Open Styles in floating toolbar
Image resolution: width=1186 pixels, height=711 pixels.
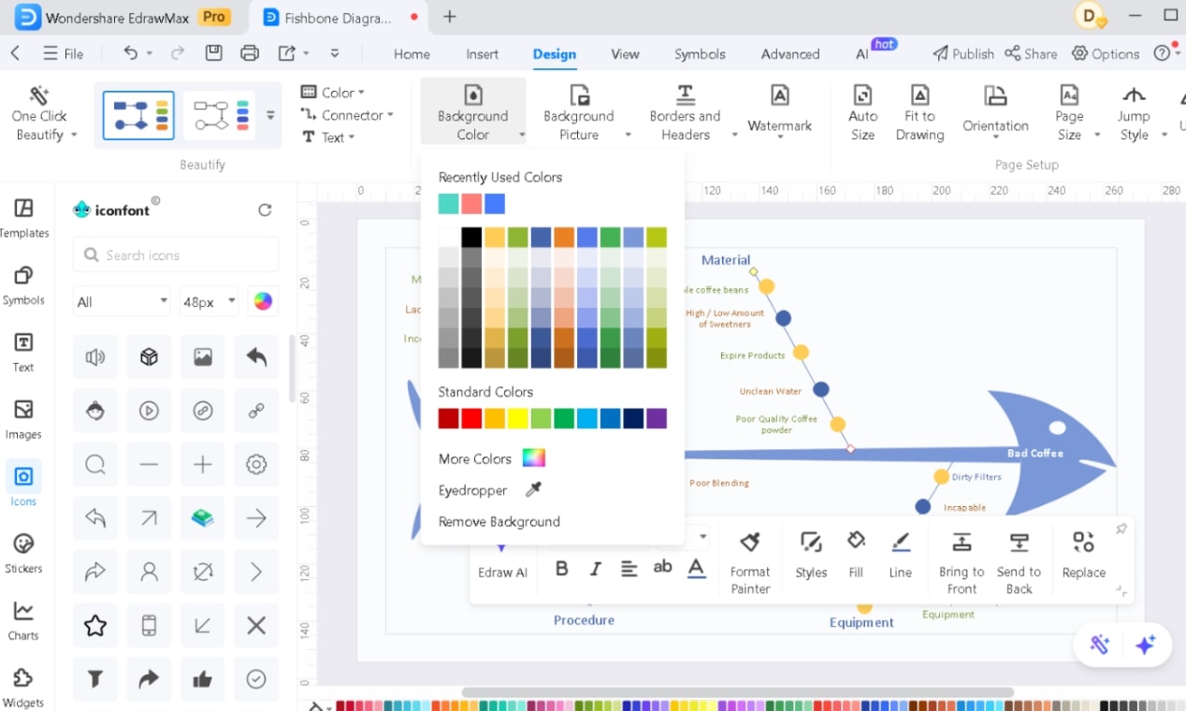[811, 555]
